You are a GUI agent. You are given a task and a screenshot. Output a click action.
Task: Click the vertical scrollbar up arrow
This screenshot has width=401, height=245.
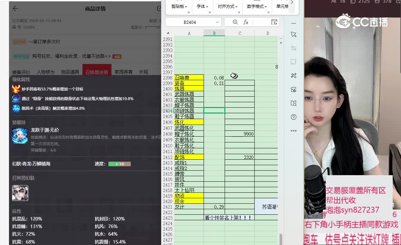coord(281,43)
